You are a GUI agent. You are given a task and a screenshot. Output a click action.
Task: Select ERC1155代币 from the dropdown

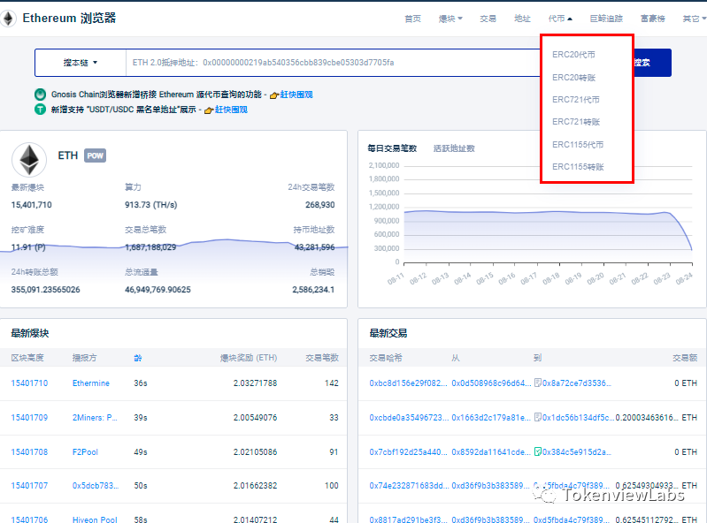tap(578, 145)
